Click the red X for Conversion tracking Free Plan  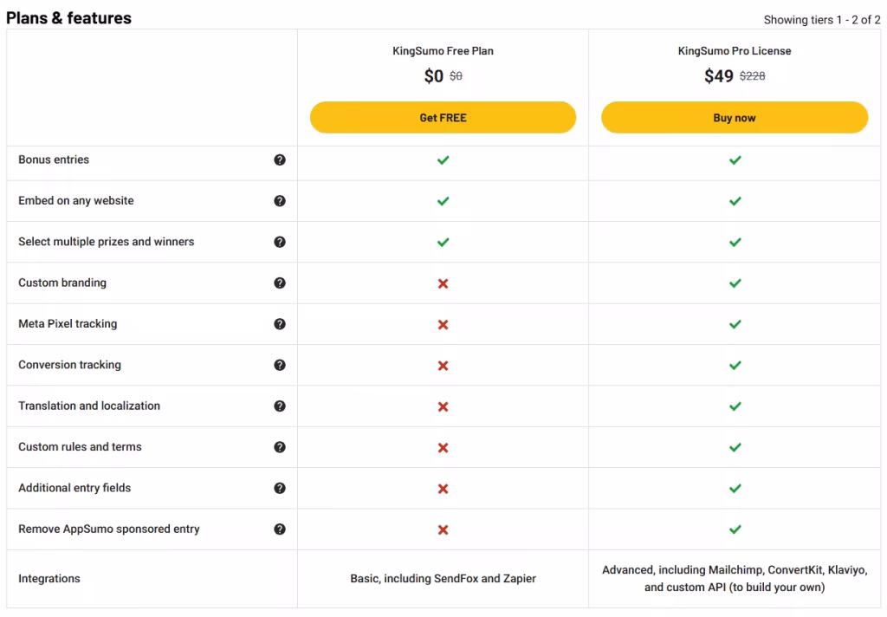443,365
